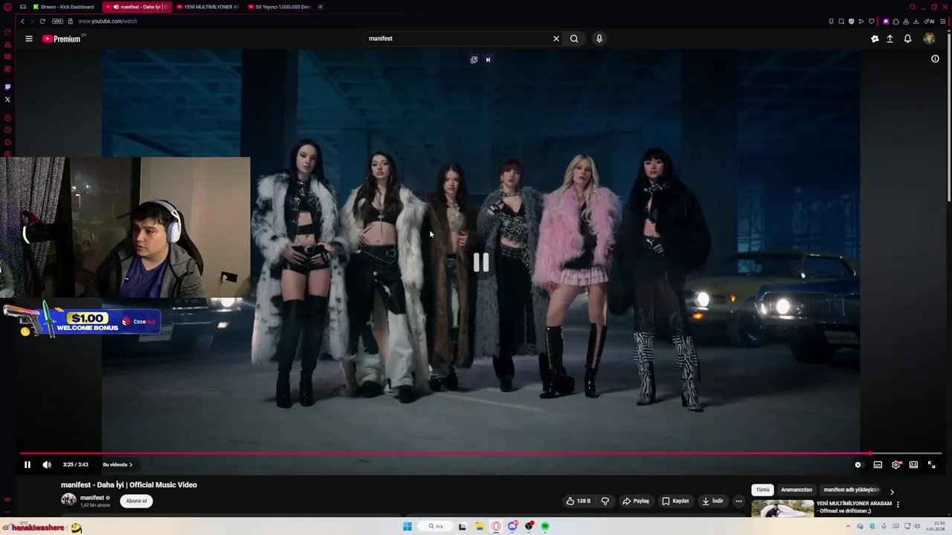Screen dimensions: 952x535
Task: Run search with the magnifier button
Action: [x=574, y=39]
